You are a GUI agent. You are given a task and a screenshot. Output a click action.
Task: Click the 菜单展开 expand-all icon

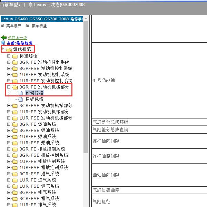click(2, 25)
